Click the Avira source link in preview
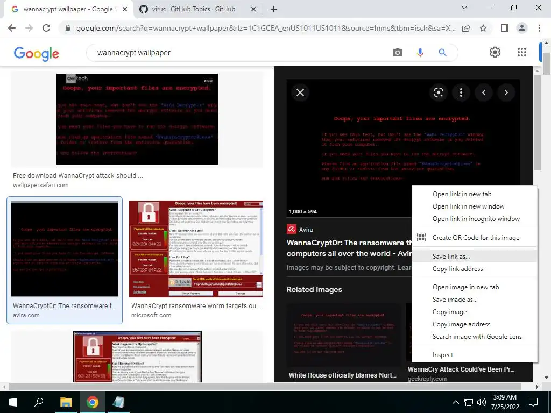The height and width of the screenshot is (413, 551). click(x=300, y=230)
